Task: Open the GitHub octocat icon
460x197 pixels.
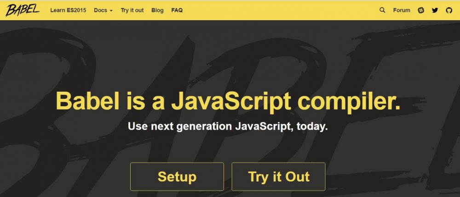Action: pos(449,10)
